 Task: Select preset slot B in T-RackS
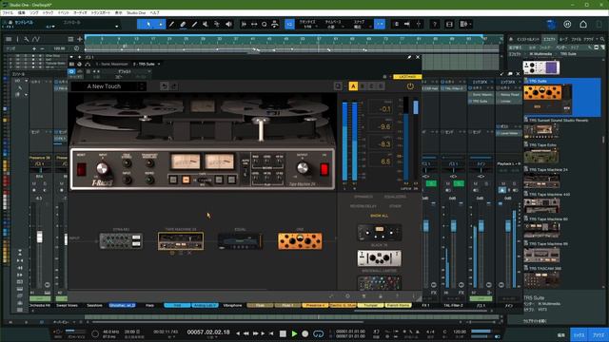pos(363,86)
